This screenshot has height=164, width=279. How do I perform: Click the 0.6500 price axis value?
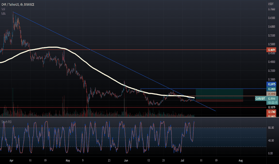[x=272, y=18]
